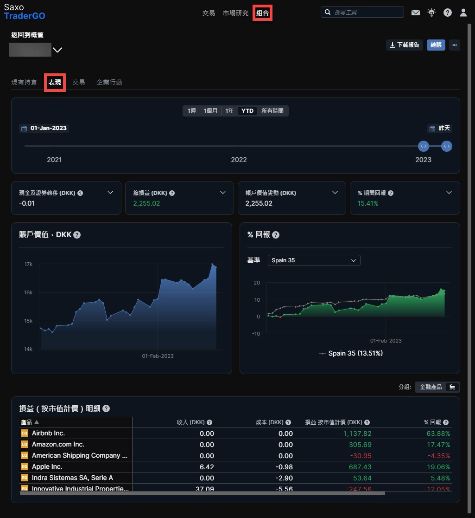Expand the account selector chevron
The image size is (475, 518).
[57, 50]
